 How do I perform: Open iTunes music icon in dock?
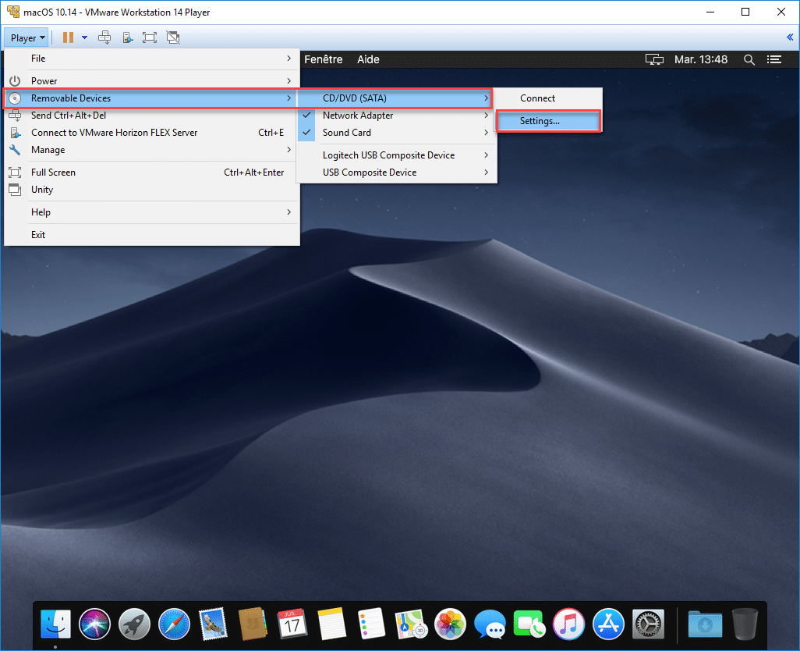[569, 624]
